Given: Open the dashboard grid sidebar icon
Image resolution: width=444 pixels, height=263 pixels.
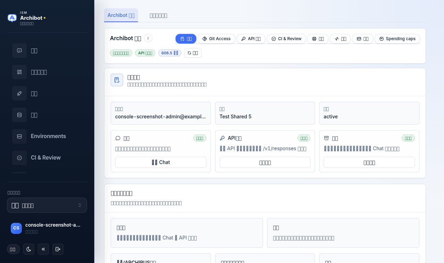Looking at the screenshot, I should pyautogui.click(x=19, y=72).
